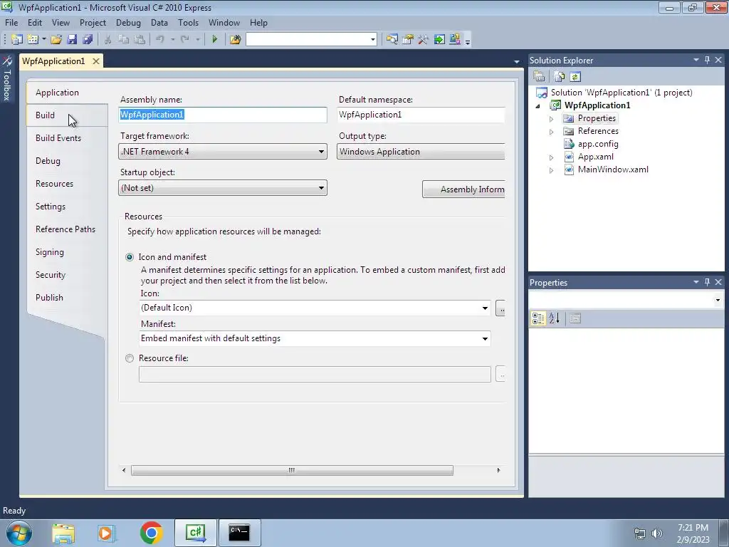Expand the App.xaml node
The image size is (729, 547).
click(552, 157)
